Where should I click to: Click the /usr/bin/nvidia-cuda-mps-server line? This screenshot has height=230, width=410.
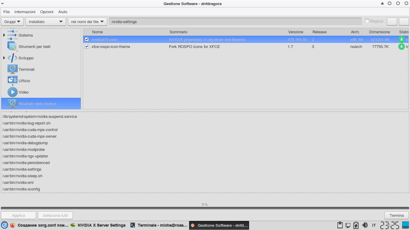pos(29,136)
